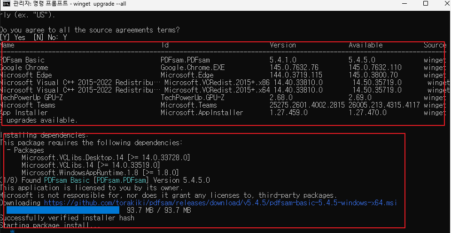
Task: Select the 'TechPowerUp GPU-Z' name cell
Action: (x=31, y=98)
